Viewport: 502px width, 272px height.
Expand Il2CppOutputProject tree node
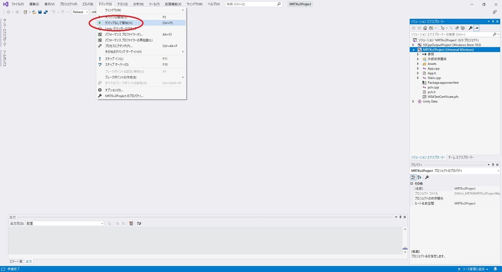click(x=413, y=45)
